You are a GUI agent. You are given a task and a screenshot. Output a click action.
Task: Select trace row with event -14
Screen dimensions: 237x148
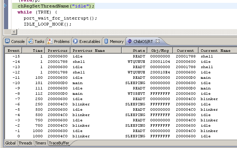[121, 61]
